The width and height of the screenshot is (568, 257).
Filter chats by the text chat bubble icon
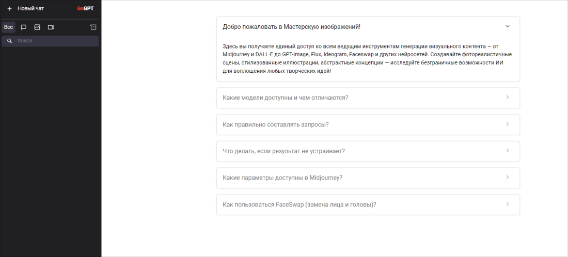tap(23, 27)
